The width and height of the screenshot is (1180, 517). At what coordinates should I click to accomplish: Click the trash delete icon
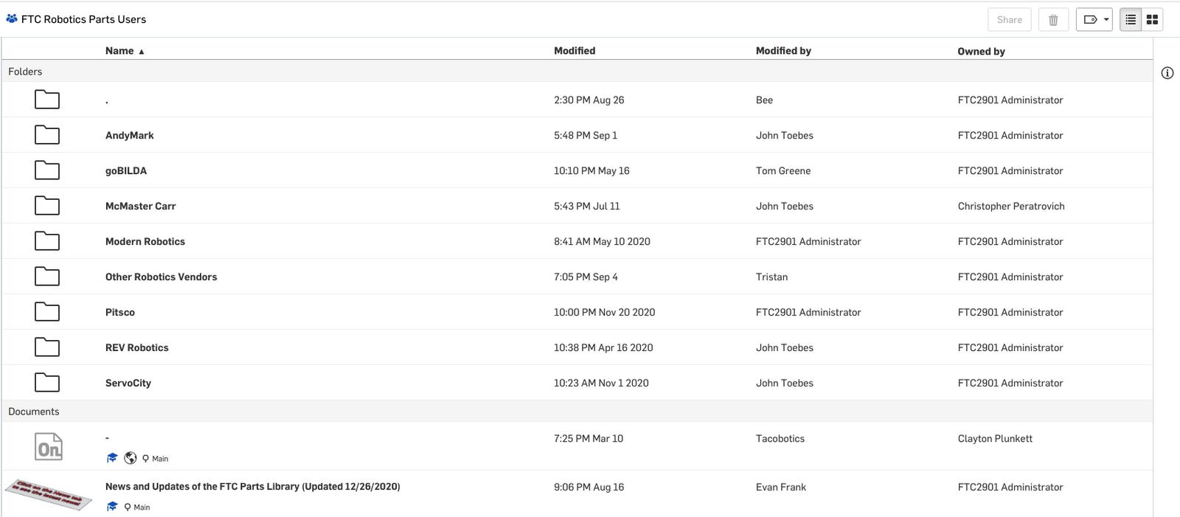coord(1053,20)
